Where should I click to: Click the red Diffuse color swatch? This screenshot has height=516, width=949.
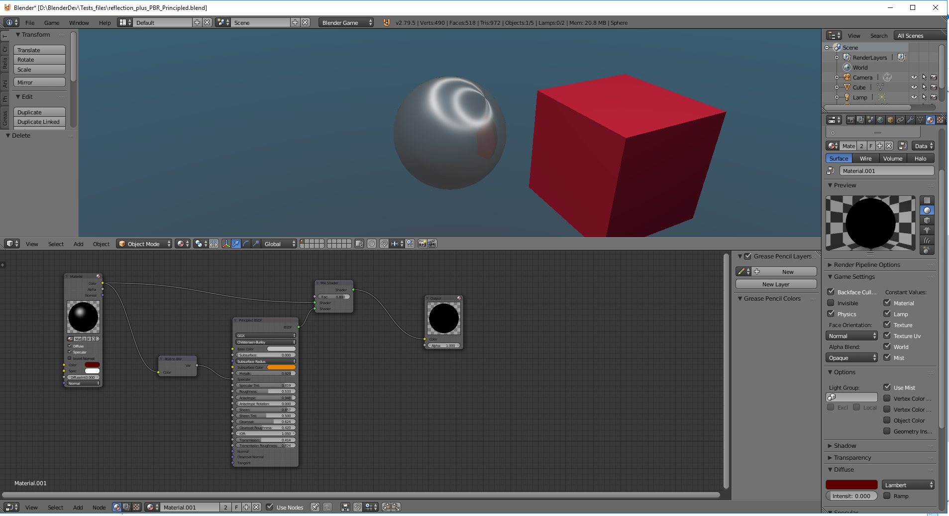click(851, 484)
